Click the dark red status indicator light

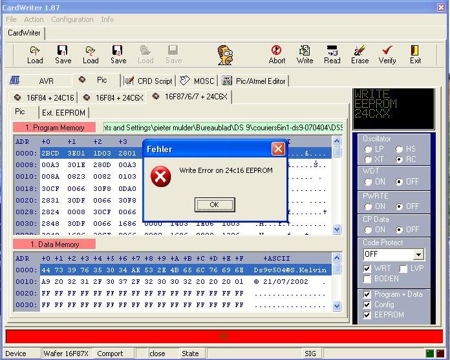(440, 354)
